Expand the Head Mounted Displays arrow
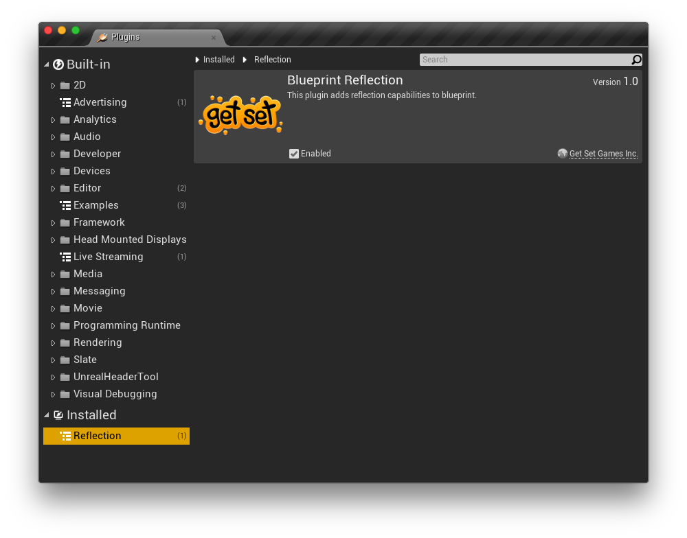Viewport: 687px width, 538px height. click(53, 240)
